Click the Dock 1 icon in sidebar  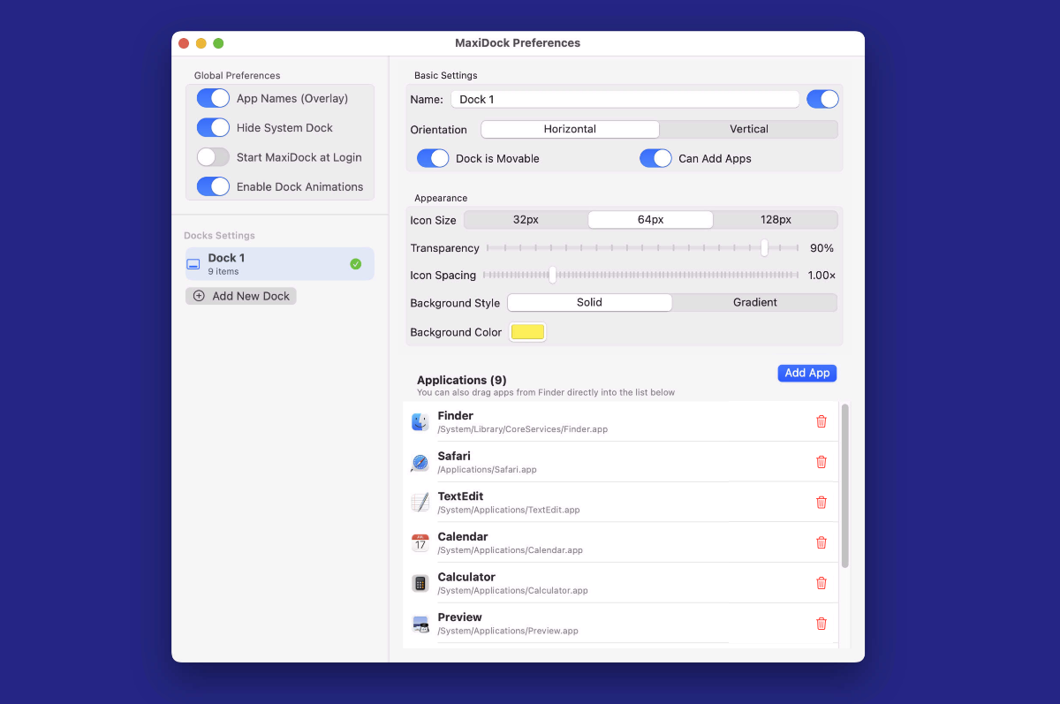193,264
